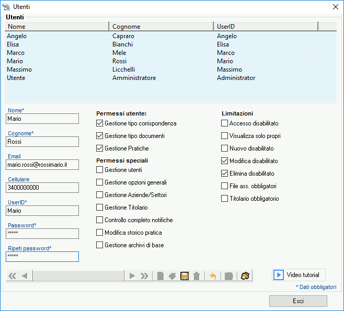Go to first record with double-left arrow

coord(13,275)
